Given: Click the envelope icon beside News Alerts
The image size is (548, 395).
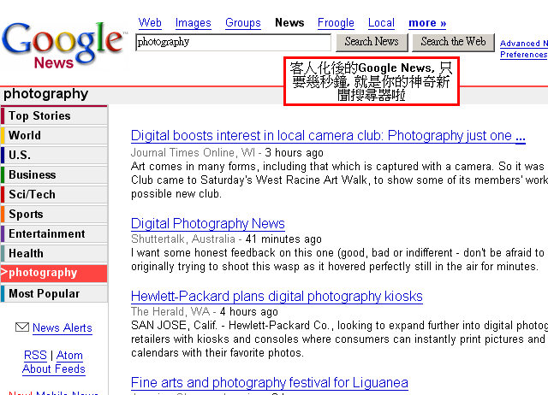Looking at the screenshot, I should (22, 327).
